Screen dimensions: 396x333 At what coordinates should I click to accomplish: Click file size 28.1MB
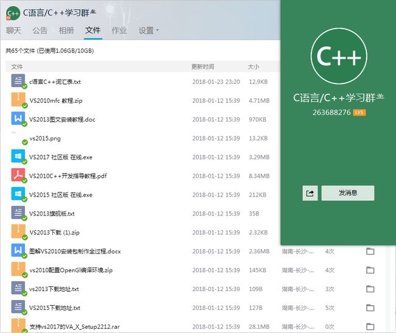[259, 327]
